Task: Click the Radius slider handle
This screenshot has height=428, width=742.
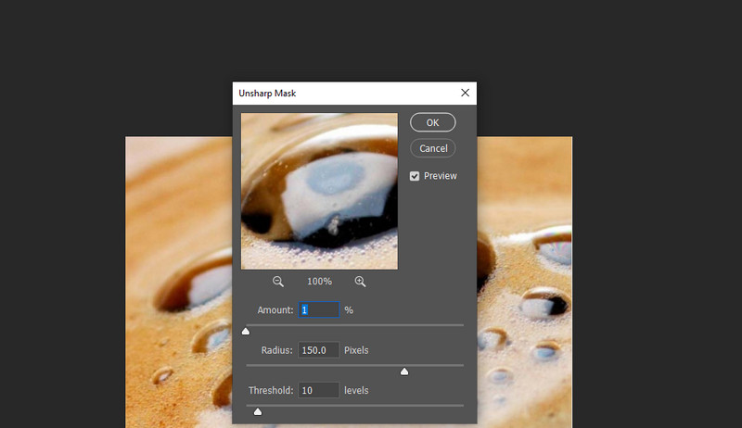Action: [403, 371]
